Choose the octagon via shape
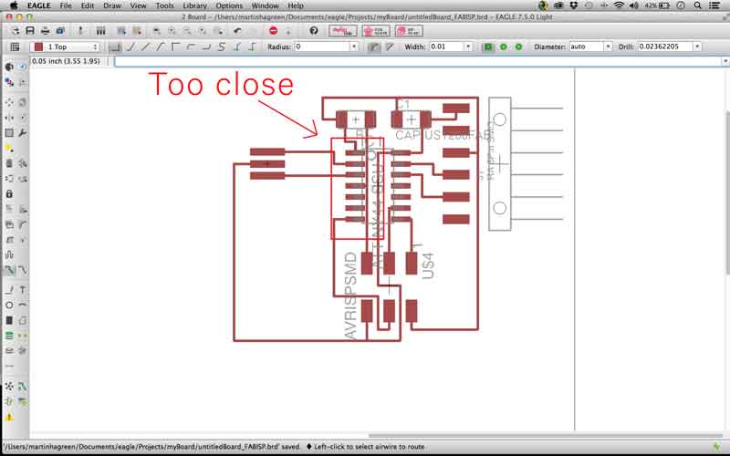The width and height of the screenshot is (730, 456). coord(518,47)
